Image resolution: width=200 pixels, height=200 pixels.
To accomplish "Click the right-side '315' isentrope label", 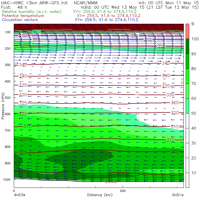I will coord(175,127).
